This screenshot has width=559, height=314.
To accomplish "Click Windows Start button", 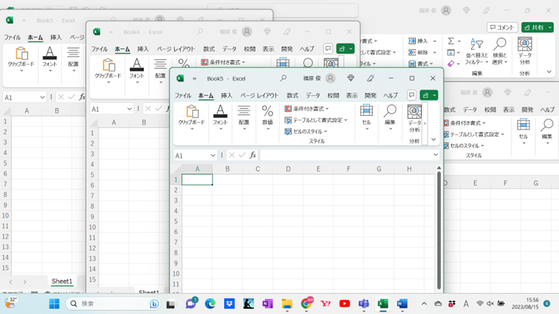I will 54,303.
